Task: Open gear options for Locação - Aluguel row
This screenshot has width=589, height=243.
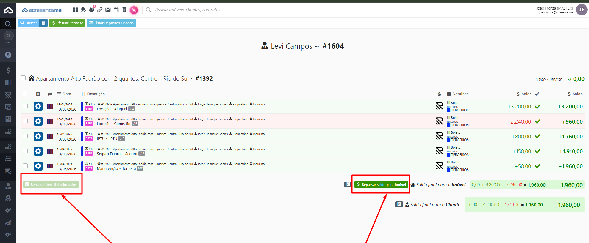Action: coord(38,106)
